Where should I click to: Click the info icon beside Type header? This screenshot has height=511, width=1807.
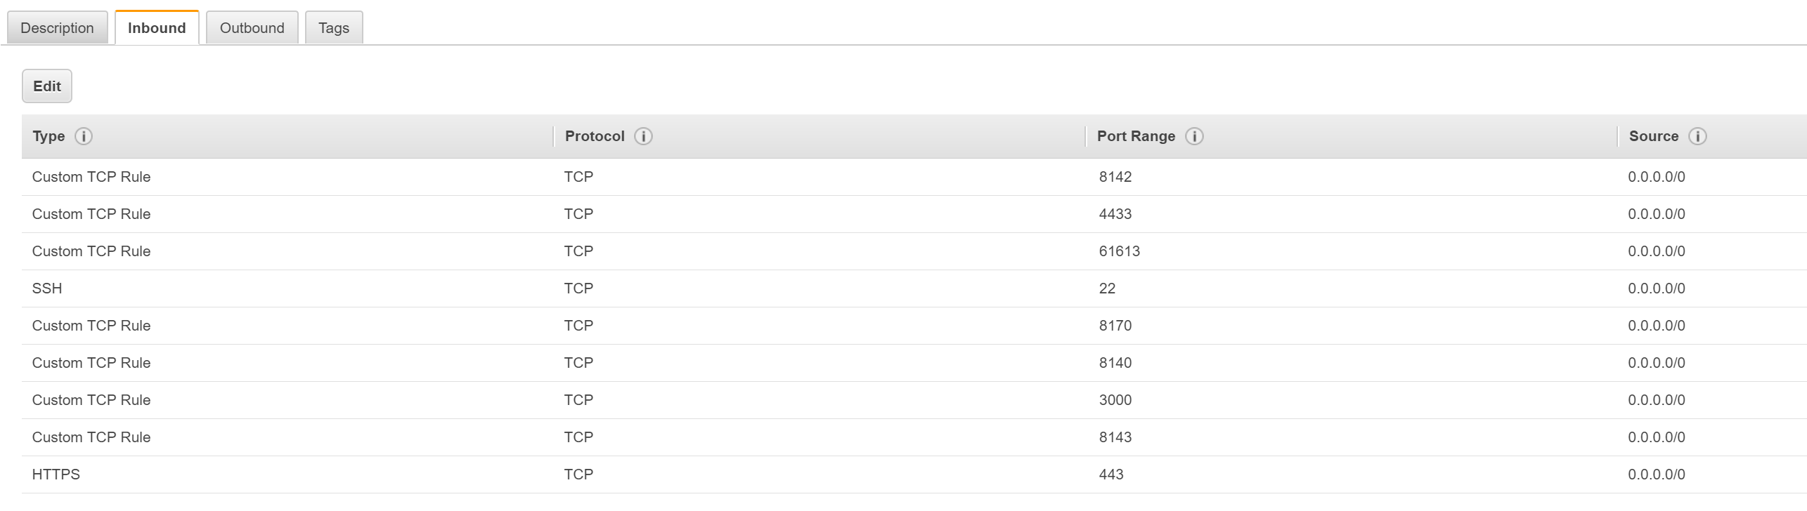(x=84, y=136)
